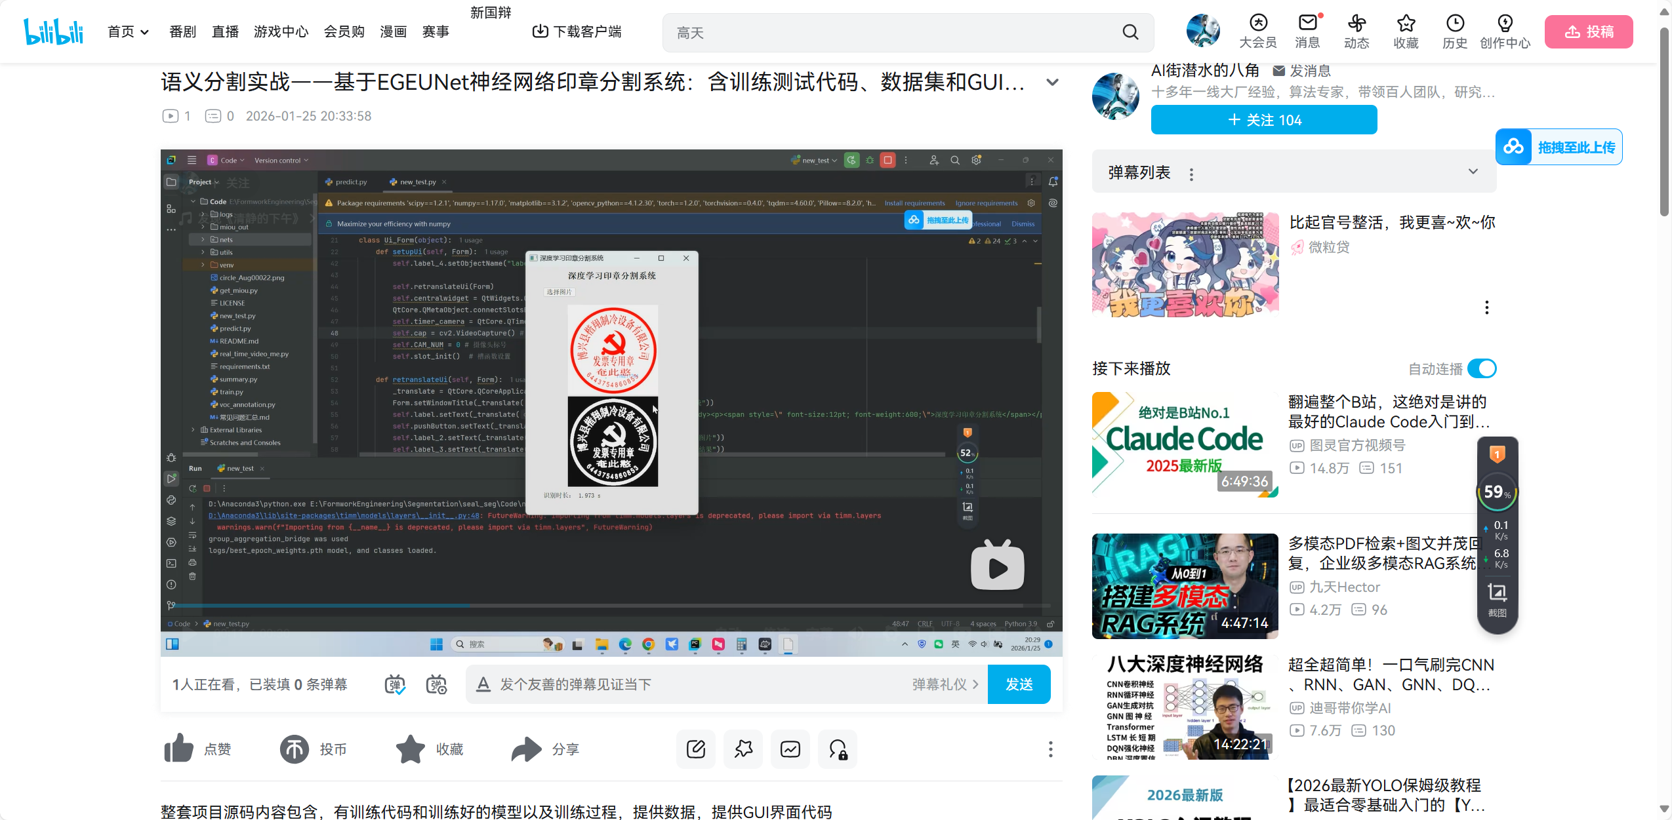Click the note-taking pencil icon below video
1672x820 pixels.
[x=695, y=749]
